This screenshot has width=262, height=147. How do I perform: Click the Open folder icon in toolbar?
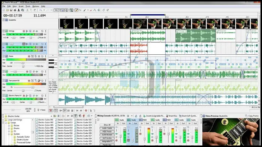point(8,10)
